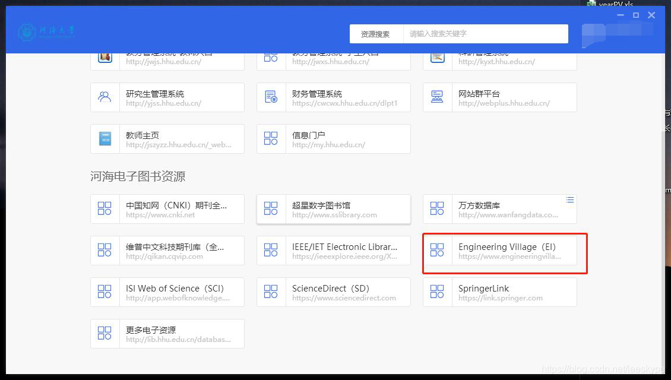This screenshot has width=671, height=380.
Task: Click the search keyword input field
Action: click(x=486, y=34)
